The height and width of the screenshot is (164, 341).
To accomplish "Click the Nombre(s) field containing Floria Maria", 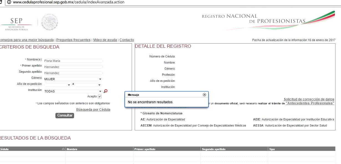I will (73, 61).
